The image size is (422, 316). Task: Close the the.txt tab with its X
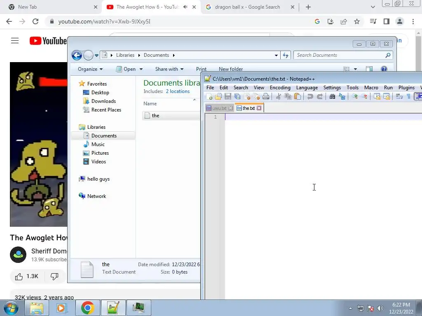259,108
